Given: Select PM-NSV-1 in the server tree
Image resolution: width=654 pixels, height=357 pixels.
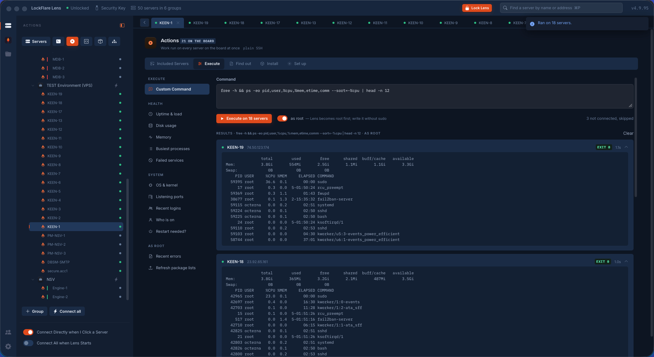Looking at the screenshot, I should (x=76, y=236).
